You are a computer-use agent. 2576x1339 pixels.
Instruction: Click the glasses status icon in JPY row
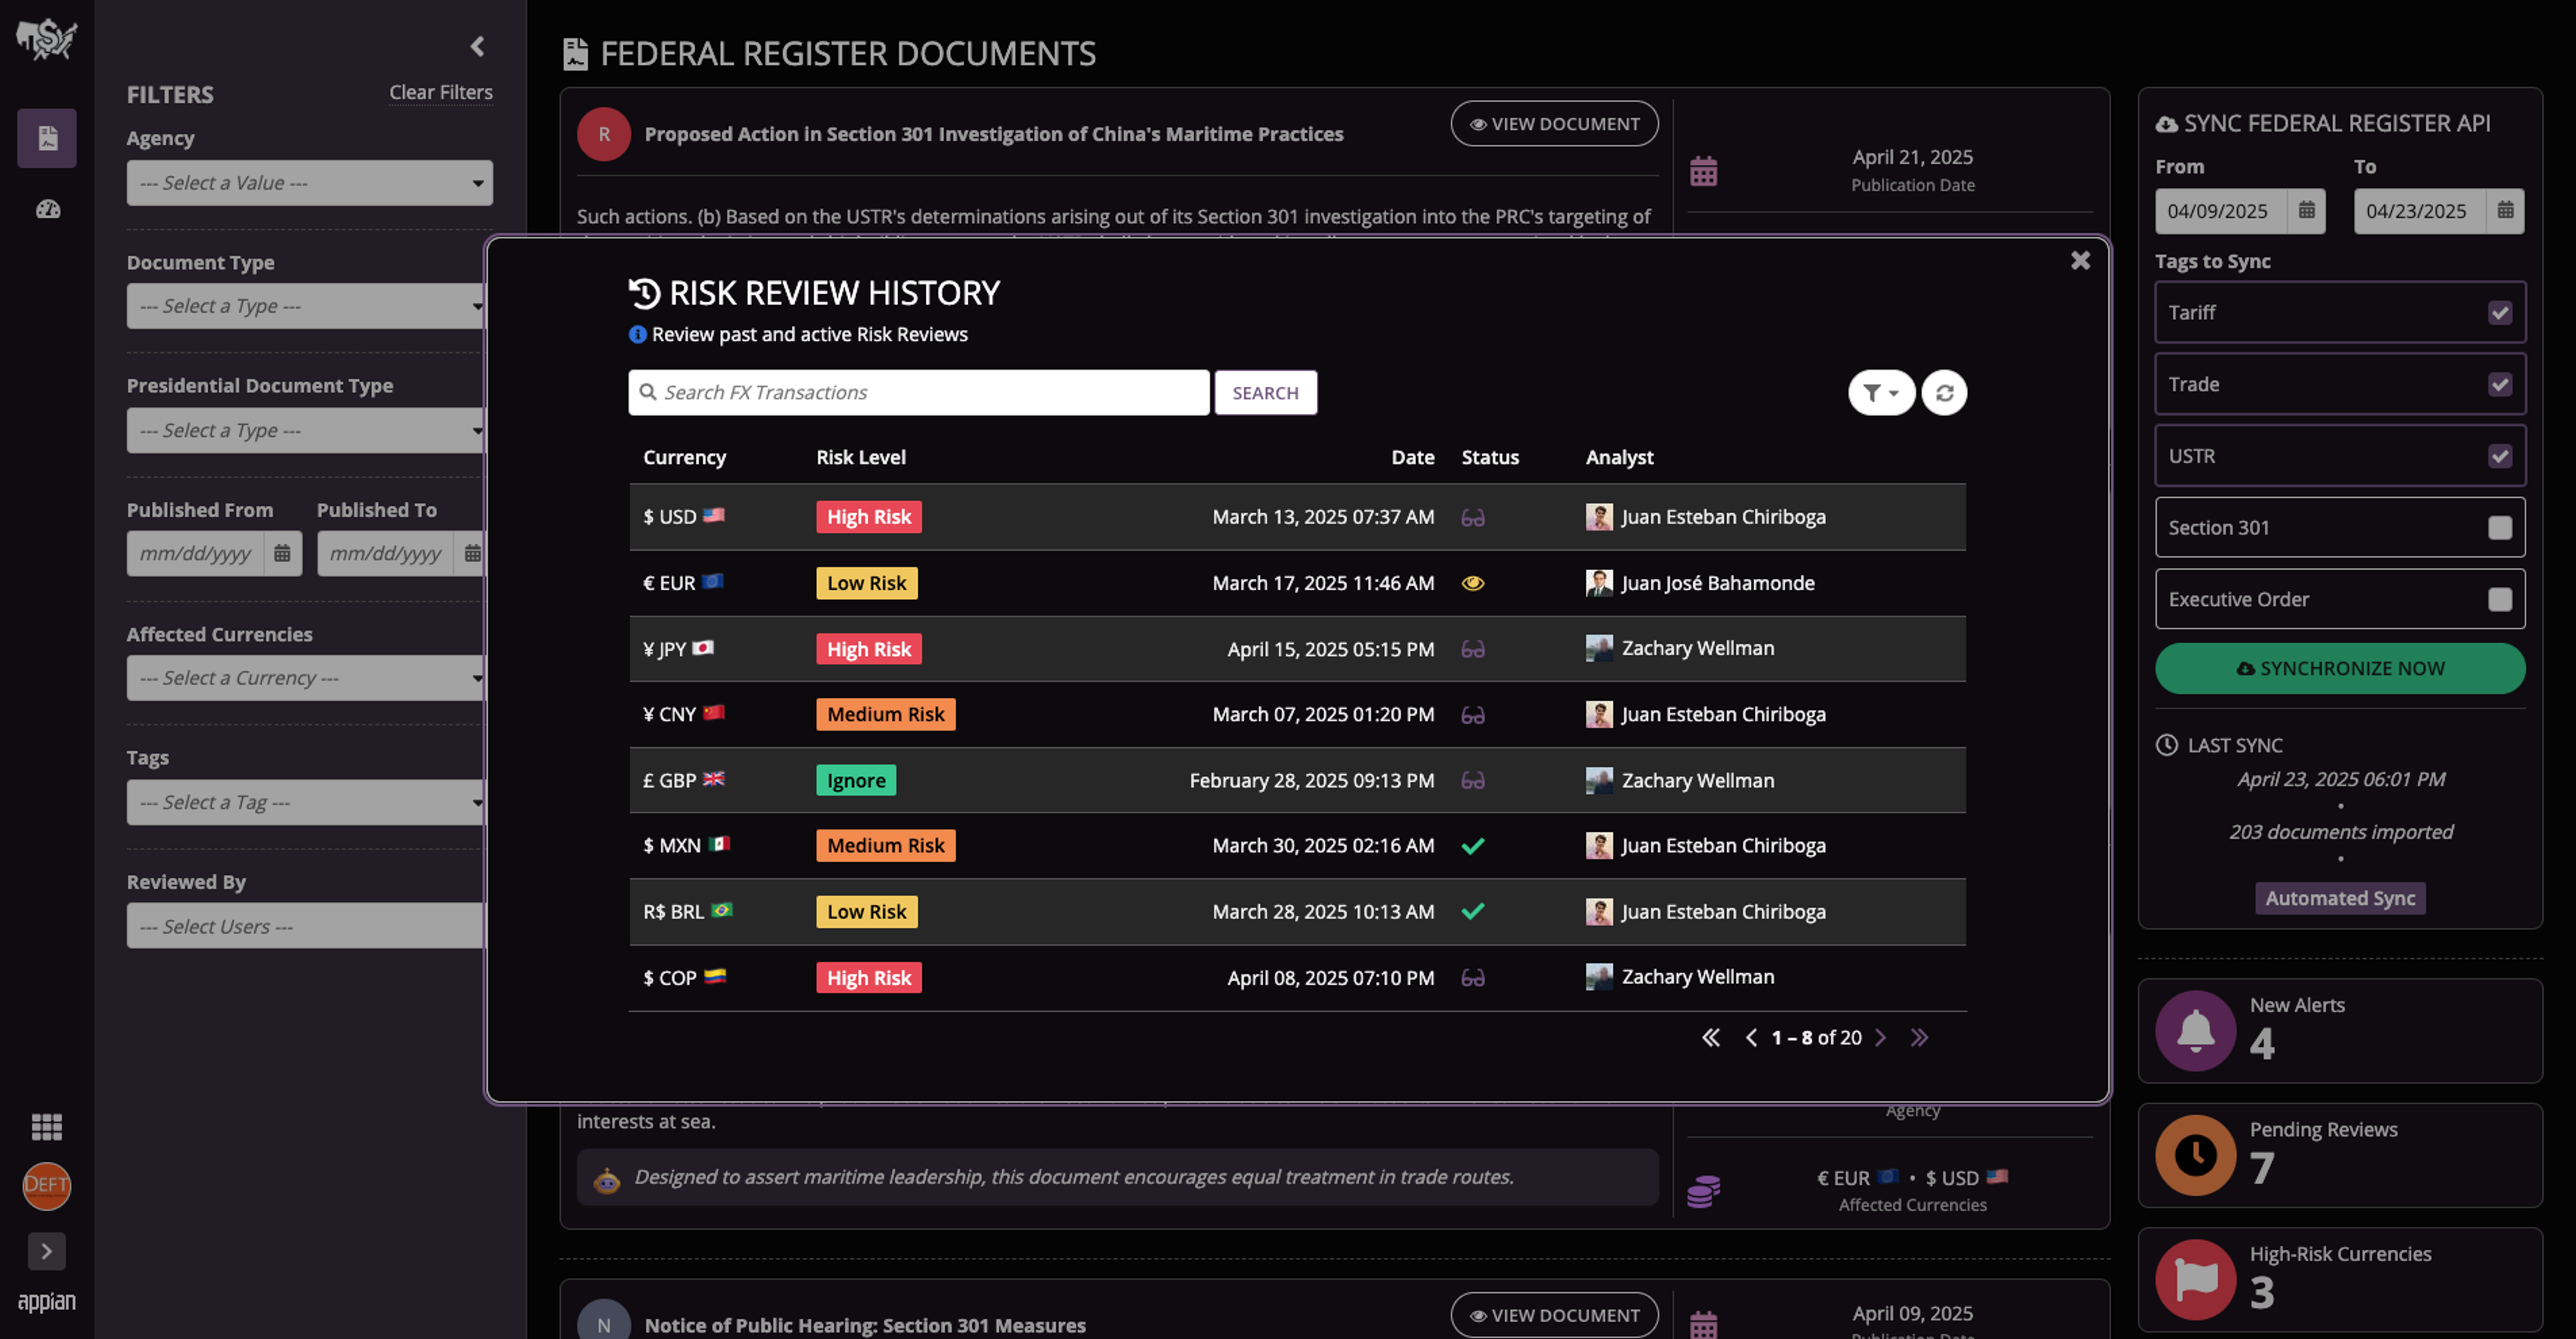click(x=1472, y=649)
